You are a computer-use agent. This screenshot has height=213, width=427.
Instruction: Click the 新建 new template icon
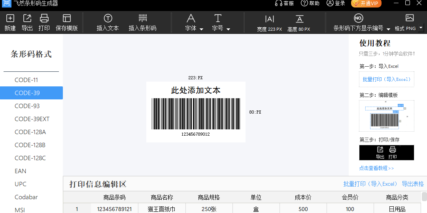click(10, 18)
